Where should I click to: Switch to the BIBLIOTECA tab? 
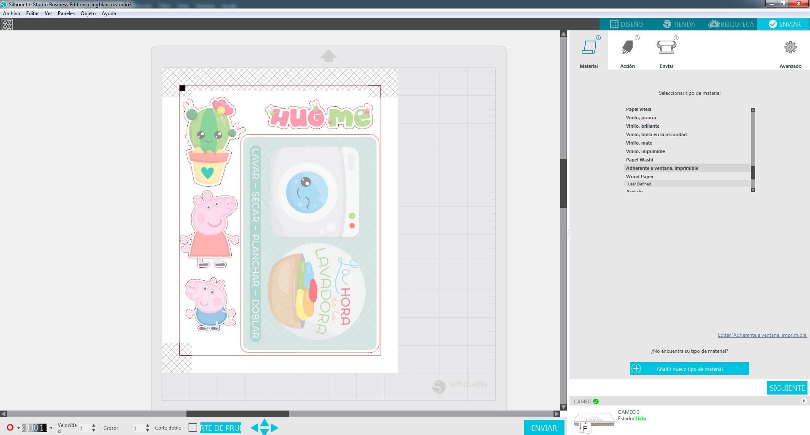point(731,24)
